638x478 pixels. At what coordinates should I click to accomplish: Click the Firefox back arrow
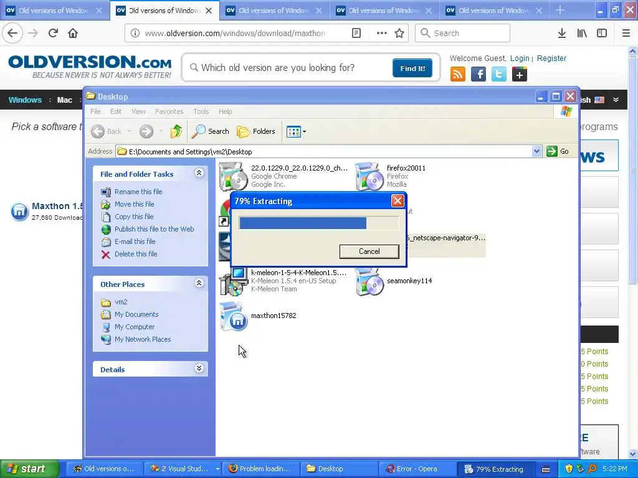[12, 33]
